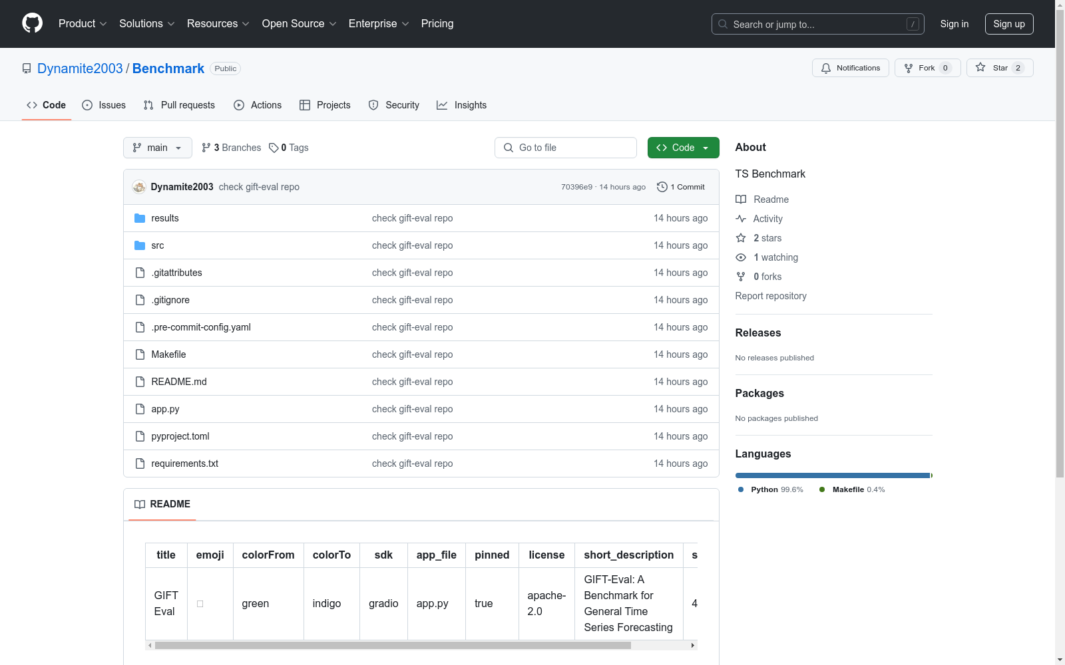Click the pyproject.toml file icon
The width and height of the screenshot is (1065, 665).
point(140,436)
